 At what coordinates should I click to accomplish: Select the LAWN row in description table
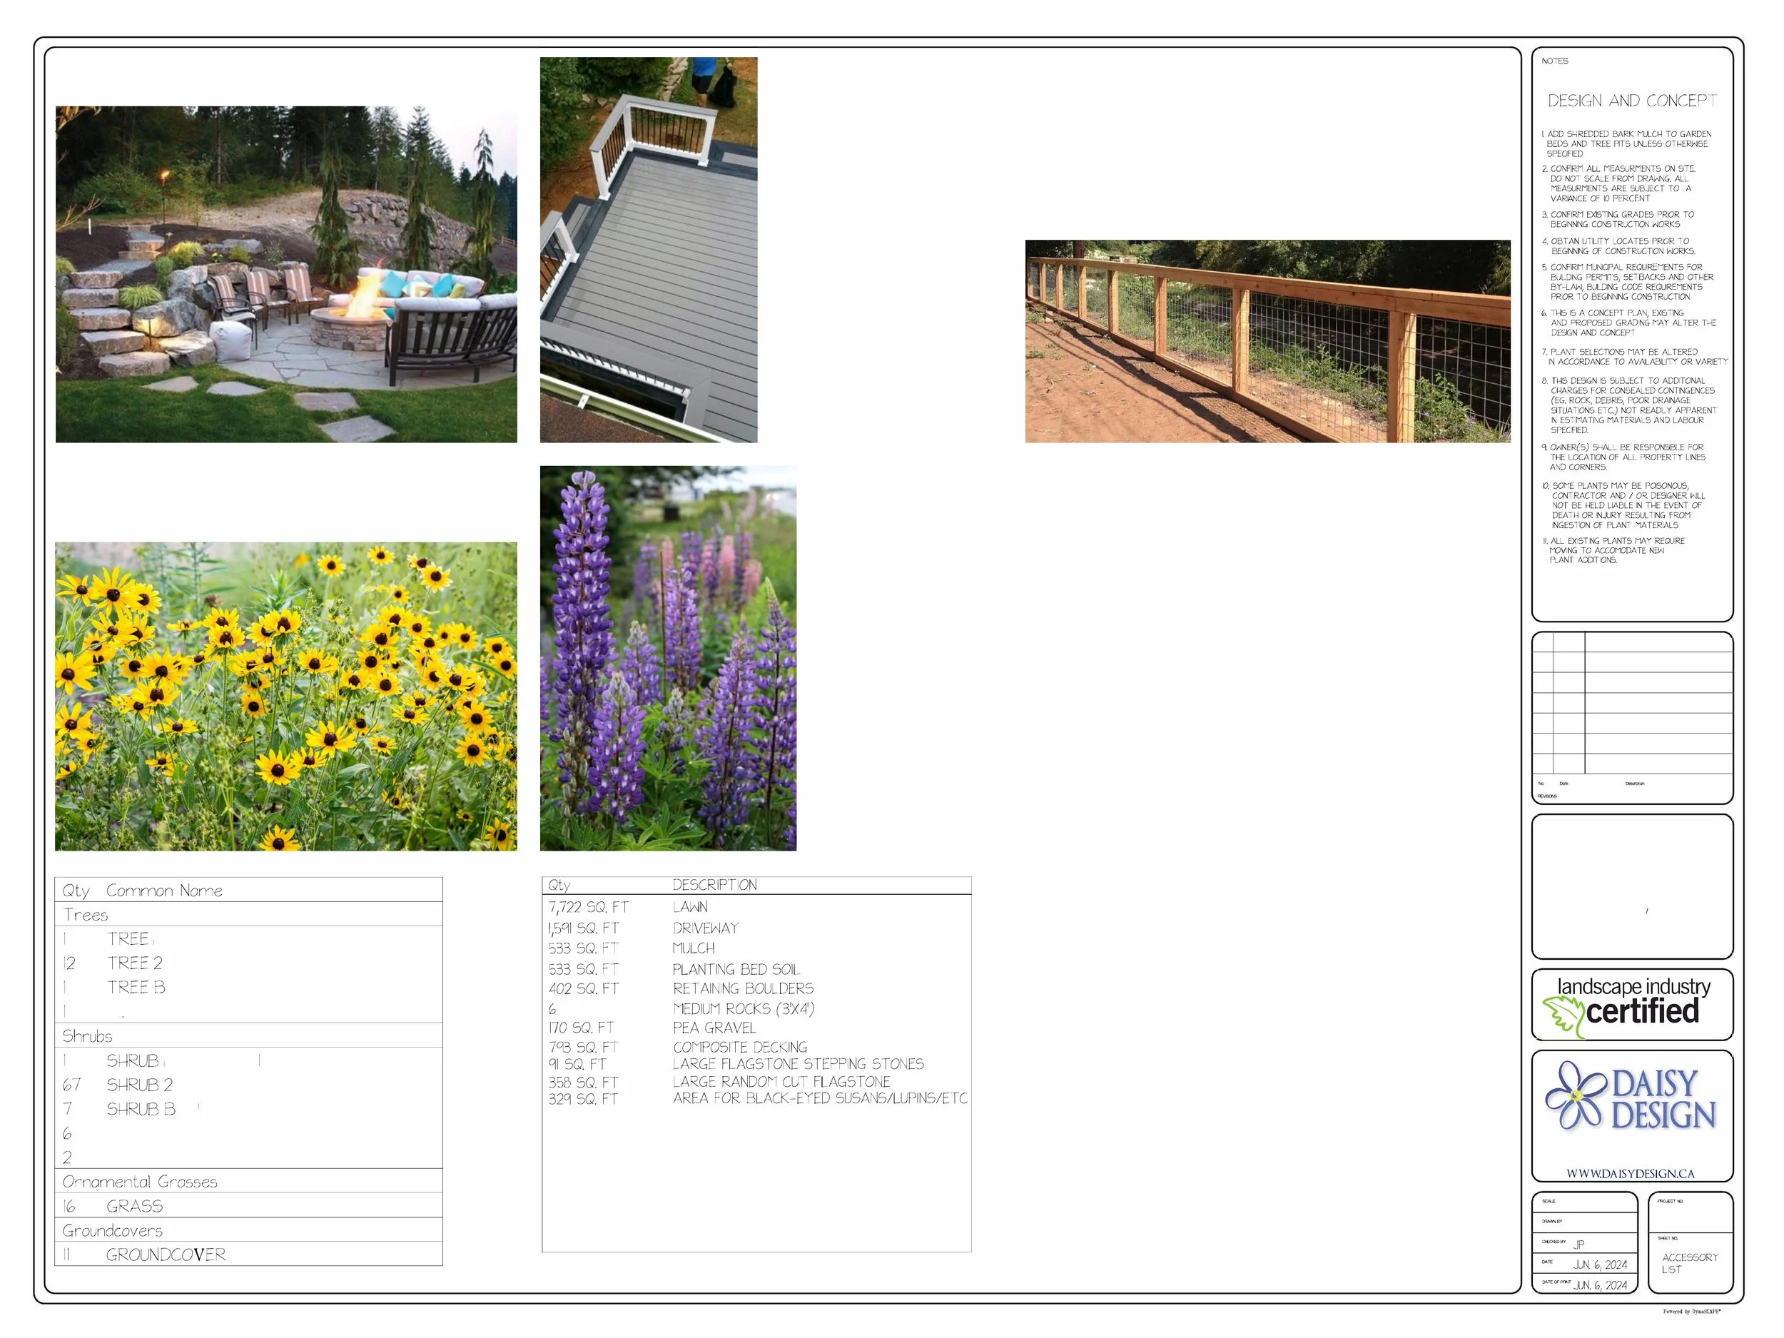tap(690, 907)
